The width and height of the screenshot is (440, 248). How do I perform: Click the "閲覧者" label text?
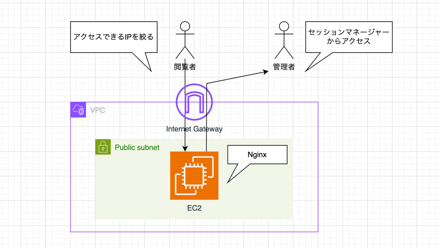(185, 67)
